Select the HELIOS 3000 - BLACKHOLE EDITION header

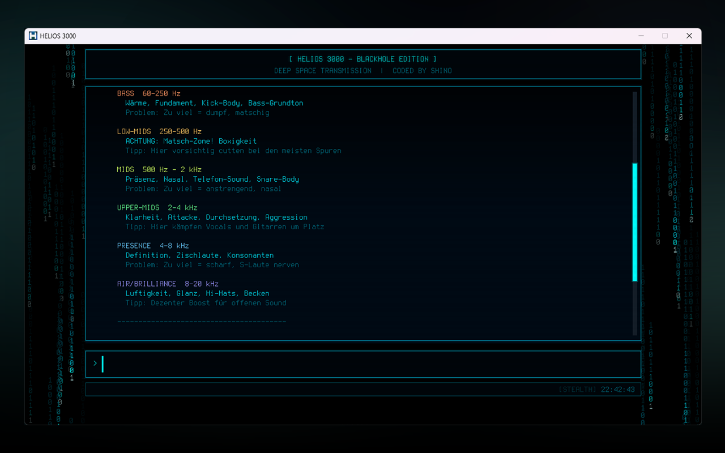(x=362, y=58)
